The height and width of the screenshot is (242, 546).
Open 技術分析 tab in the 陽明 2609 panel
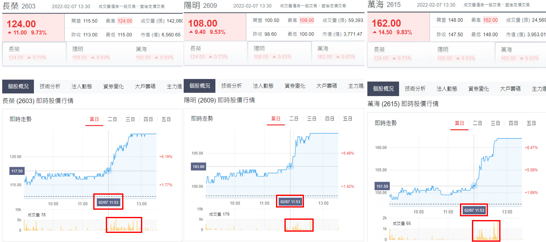coord(231,86)
